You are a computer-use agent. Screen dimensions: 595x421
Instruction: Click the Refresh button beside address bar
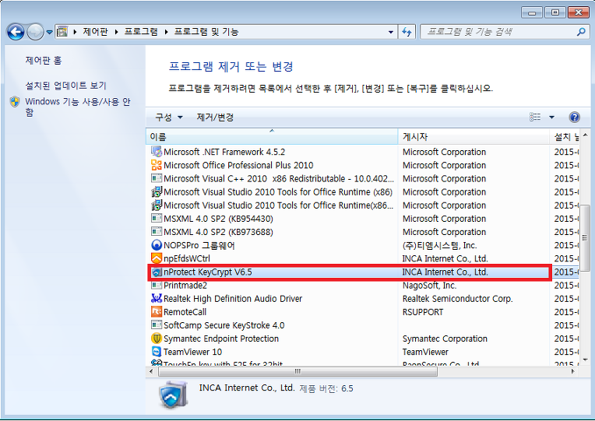[x=407, y=32]
